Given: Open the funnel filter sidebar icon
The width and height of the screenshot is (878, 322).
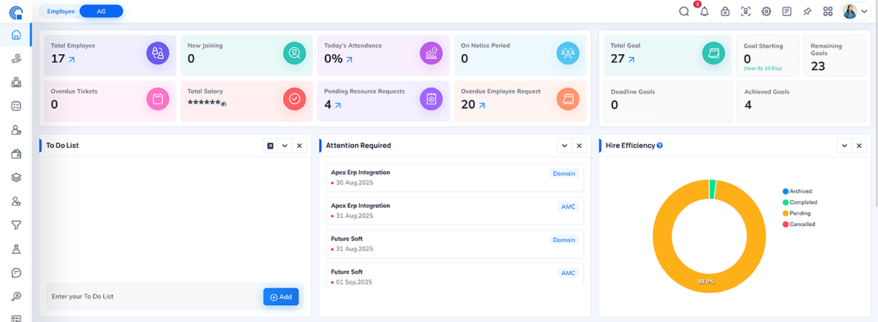Looking at the screenshot, I should [x=16, y=225].
